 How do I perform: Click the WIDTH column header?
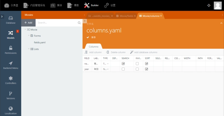coord(189,58)
